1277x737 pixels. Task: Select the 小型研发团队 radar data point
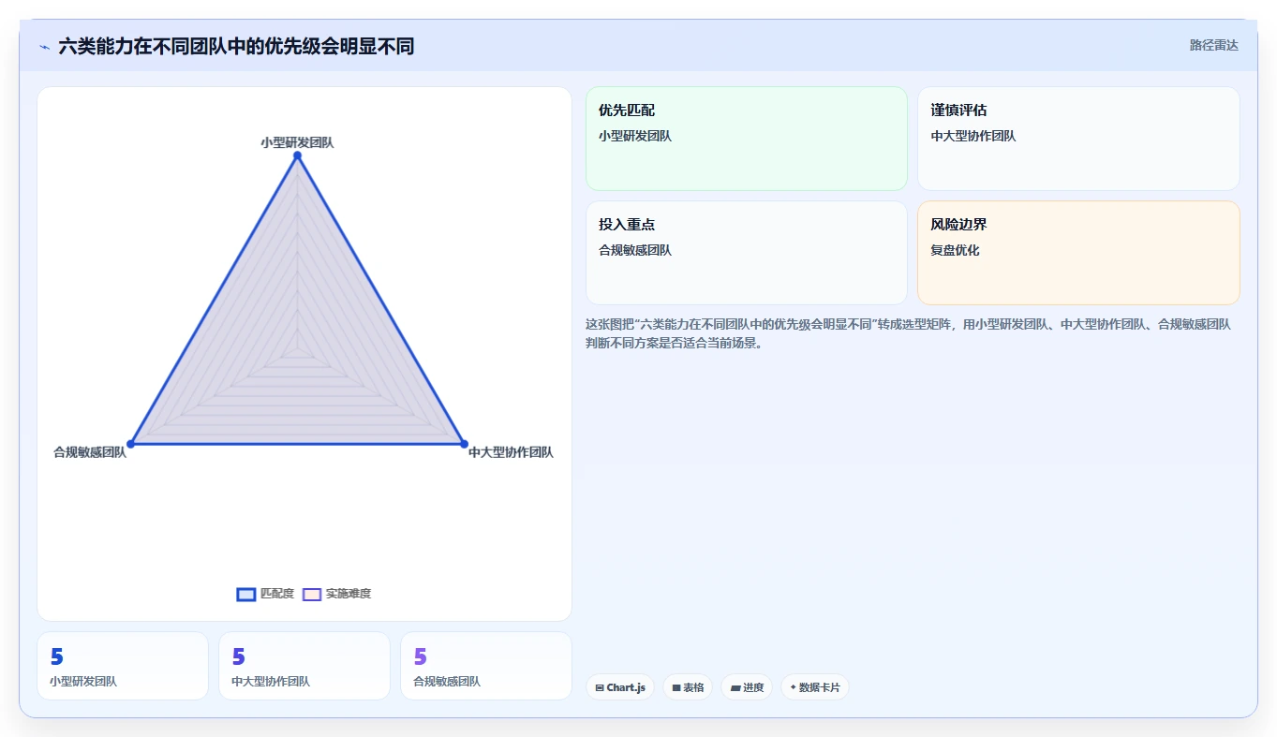(297, 155)
